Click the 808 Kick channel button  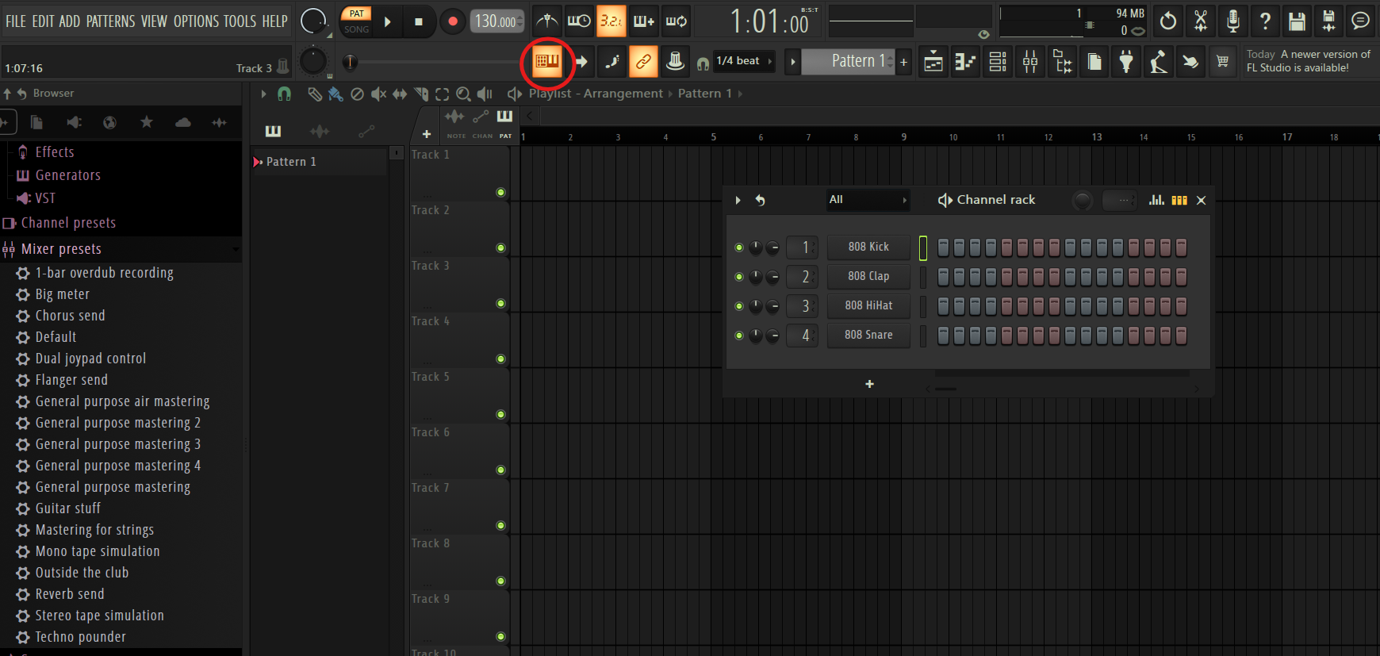click(x=868, y=247)
